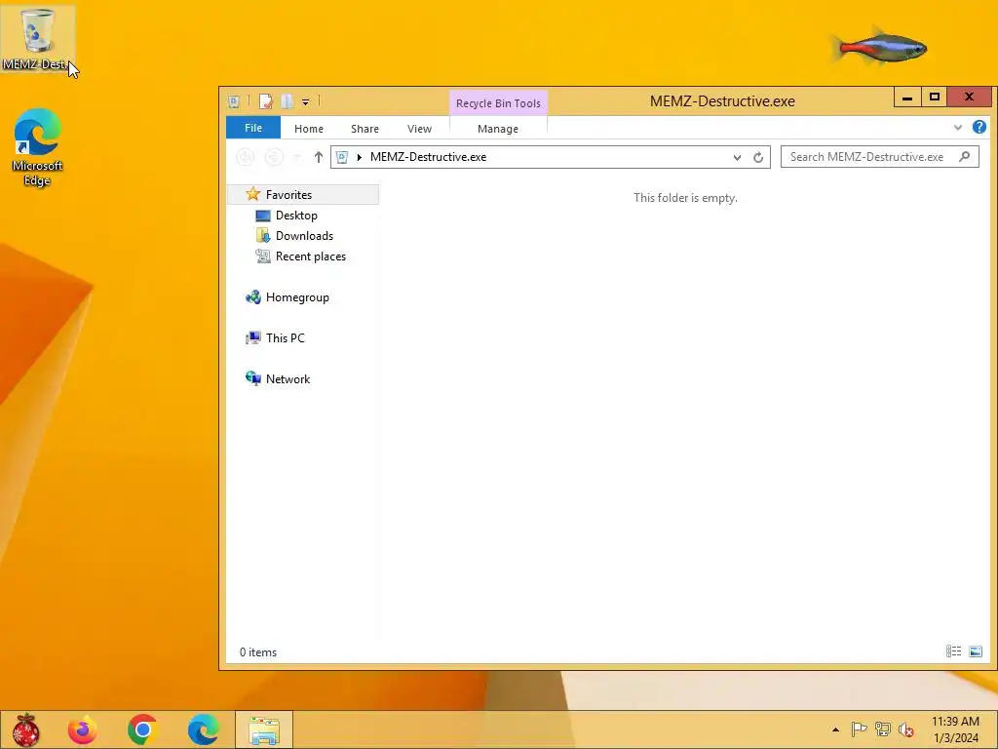Viewport: 998px width, 749px height.
Task: Open the recent locations dropdown arrow
Action: [296, 157]
